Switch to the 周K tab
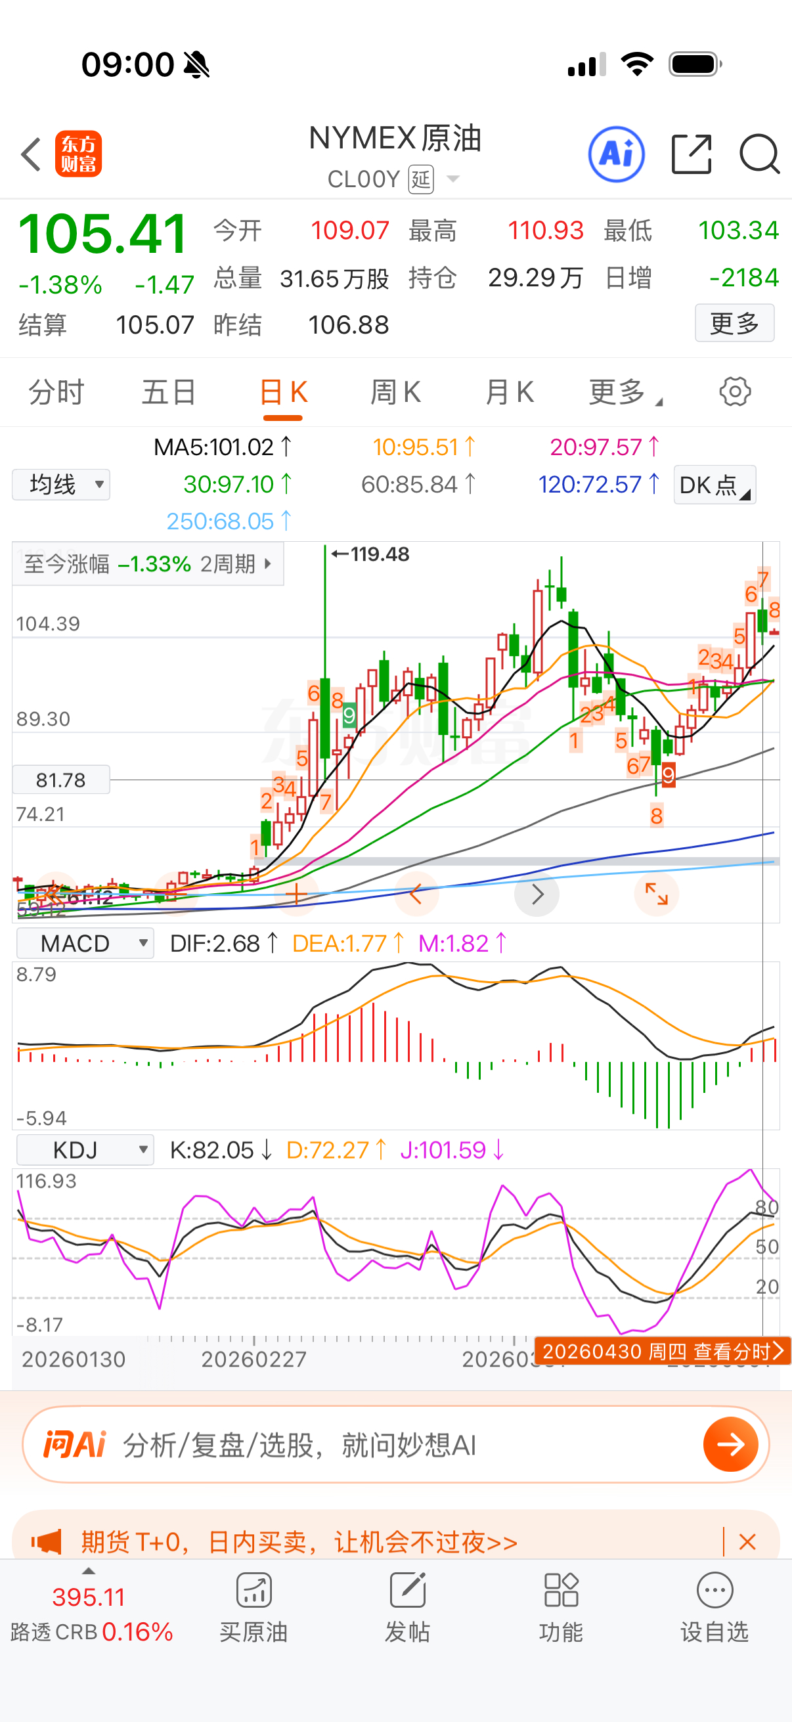The height and width of the screenshot is (1722, 792). (x=395, y=392)
